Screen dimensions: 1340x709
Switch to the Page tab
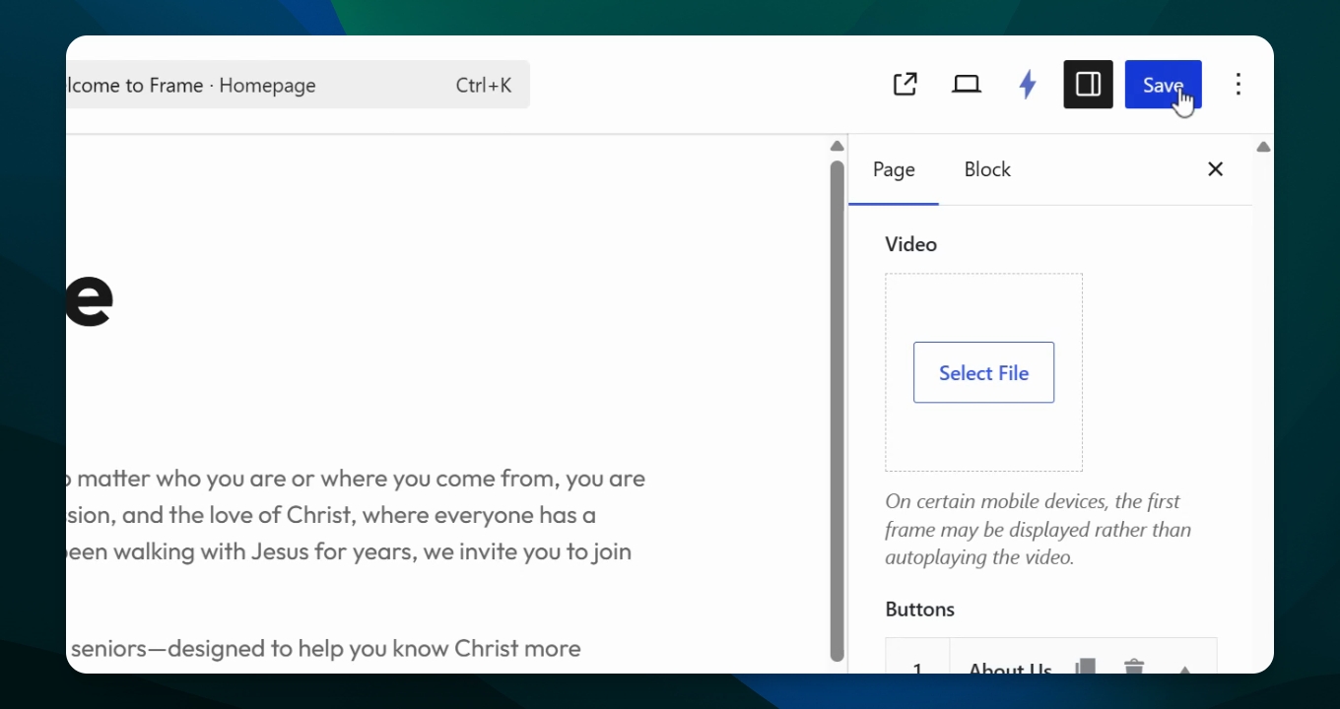click(894, 169)
